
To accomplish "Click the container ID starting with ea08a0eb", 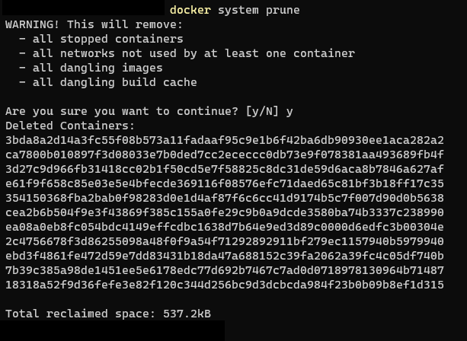I will coord(225,227).
